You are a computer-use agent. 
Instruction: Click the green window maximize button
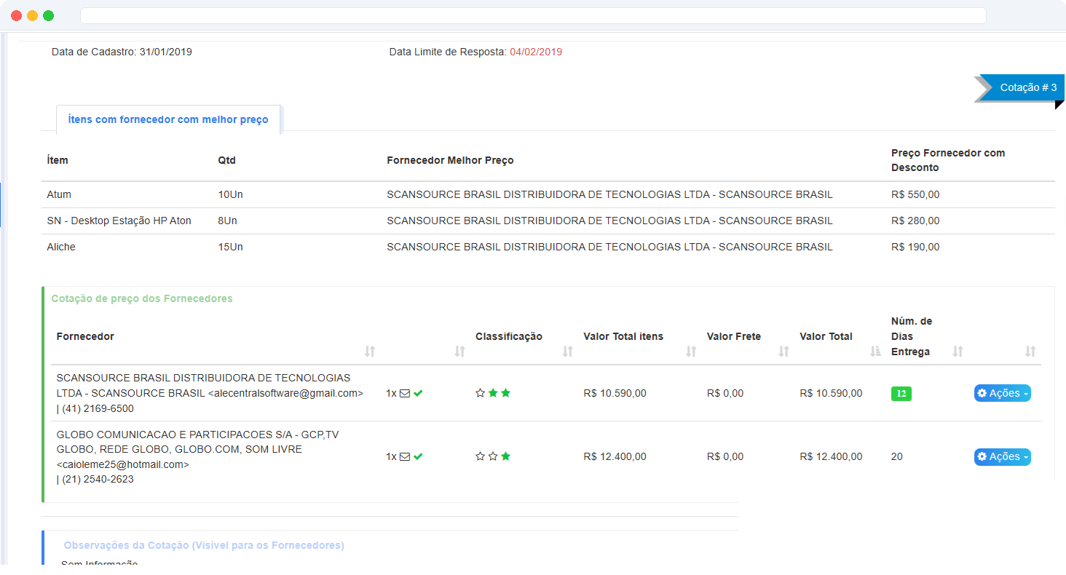[48, 15]
